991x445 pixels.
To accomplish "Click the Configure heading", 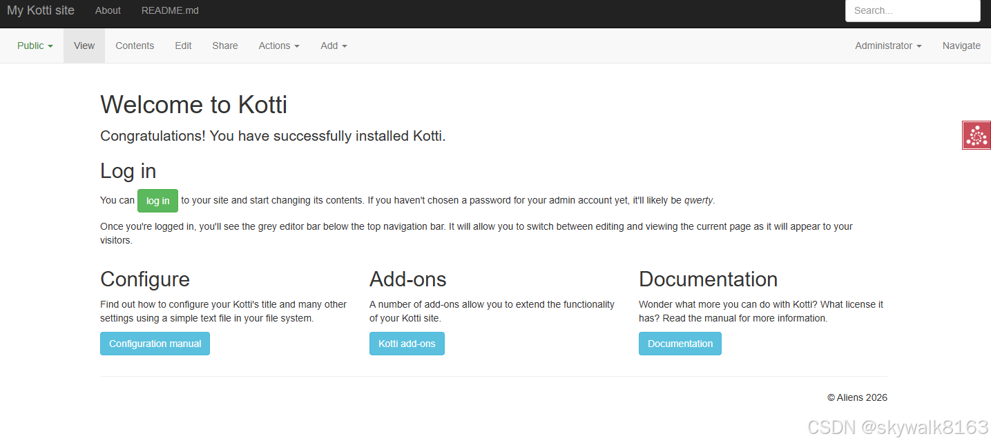I will [x=145, y=279].
